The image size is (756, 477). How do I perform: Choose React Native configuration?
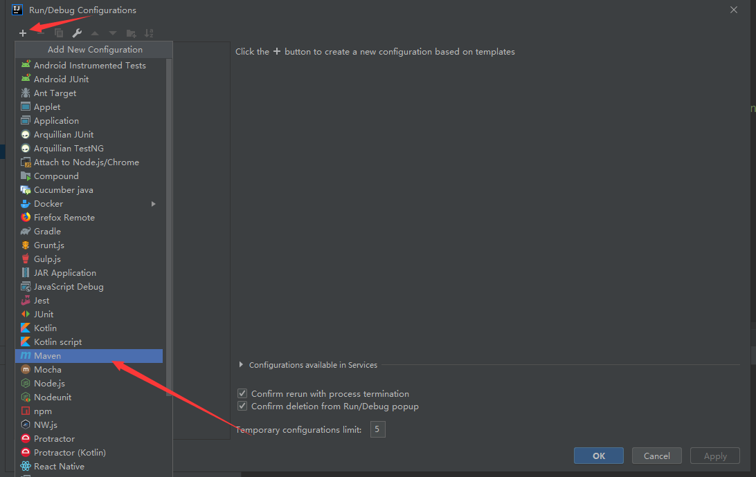[89, 467]
